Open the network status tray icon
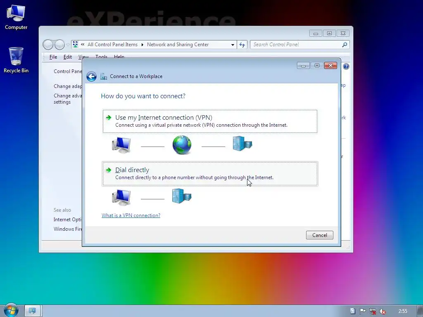423x317 pixels. [373, 311]
